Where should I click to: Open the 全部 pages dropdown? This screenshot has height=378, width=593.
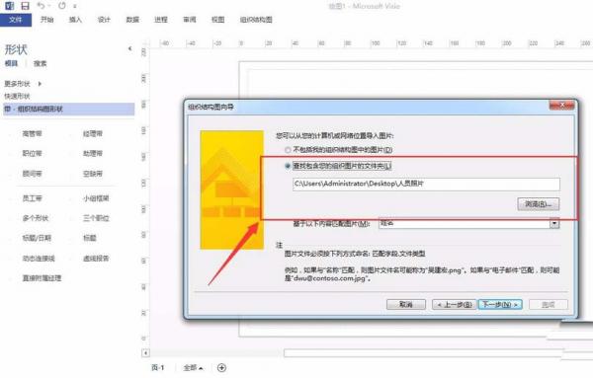[x=194, y=368]
